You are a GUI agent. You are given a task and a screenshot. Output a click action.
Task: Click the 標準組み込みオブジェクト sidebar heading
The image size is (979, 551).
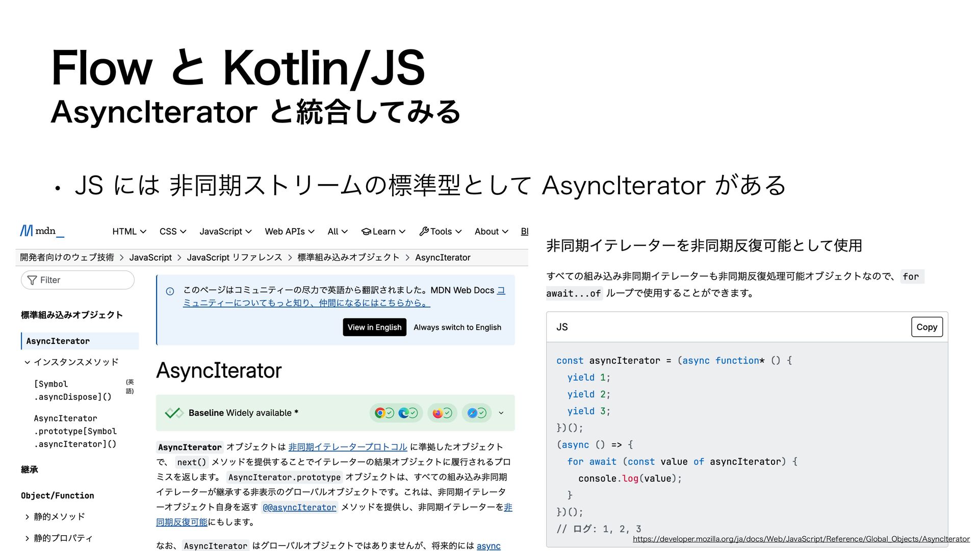72,315
